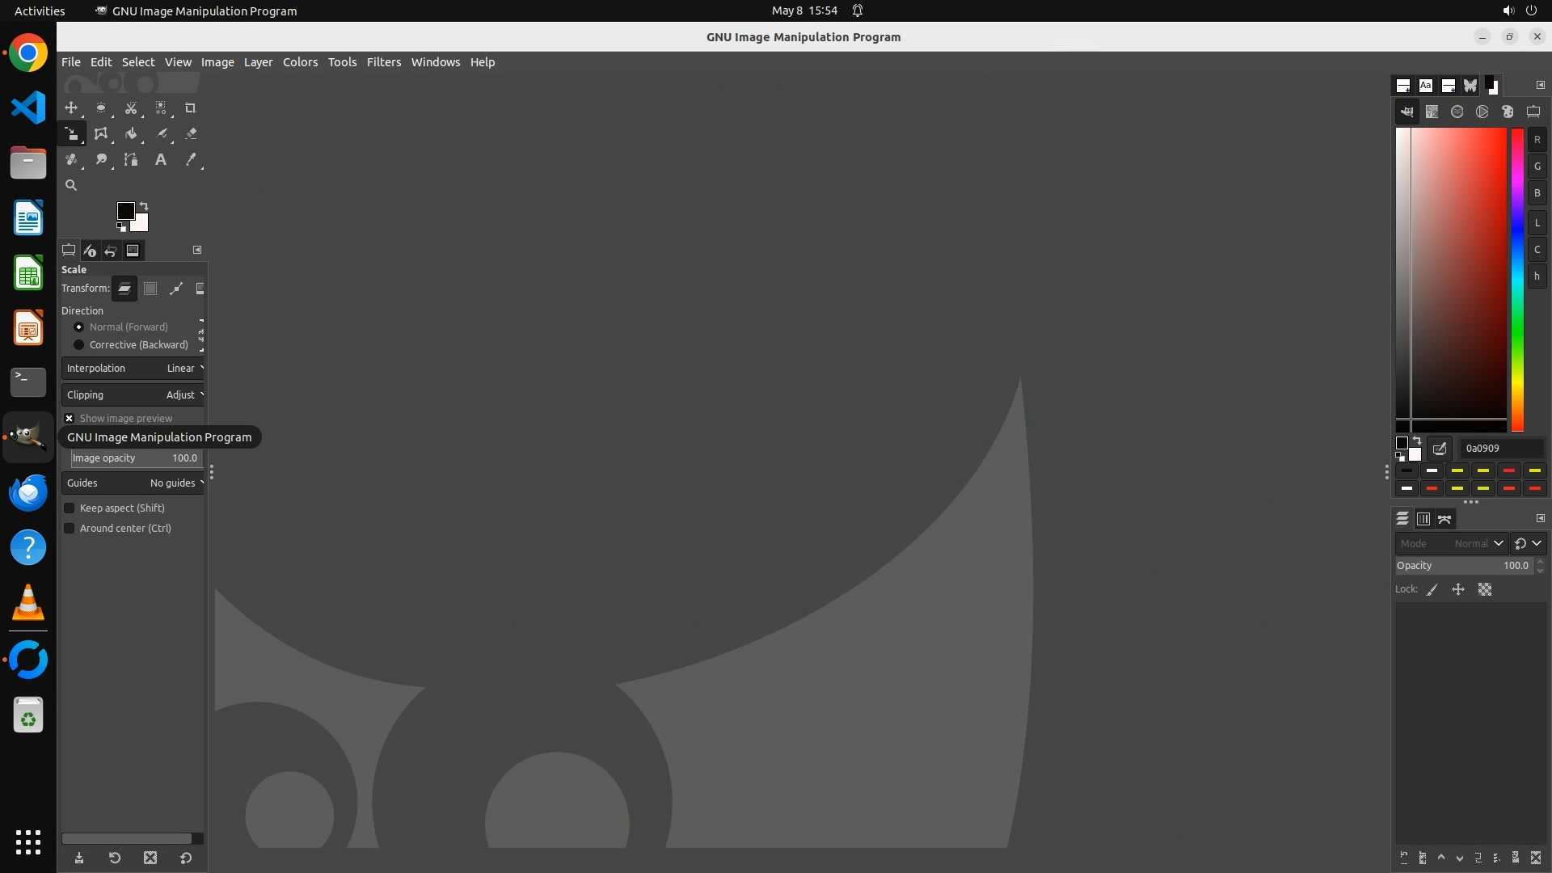
Task: Open the Clipping dropdown
Action: click(x=133, y=395)
